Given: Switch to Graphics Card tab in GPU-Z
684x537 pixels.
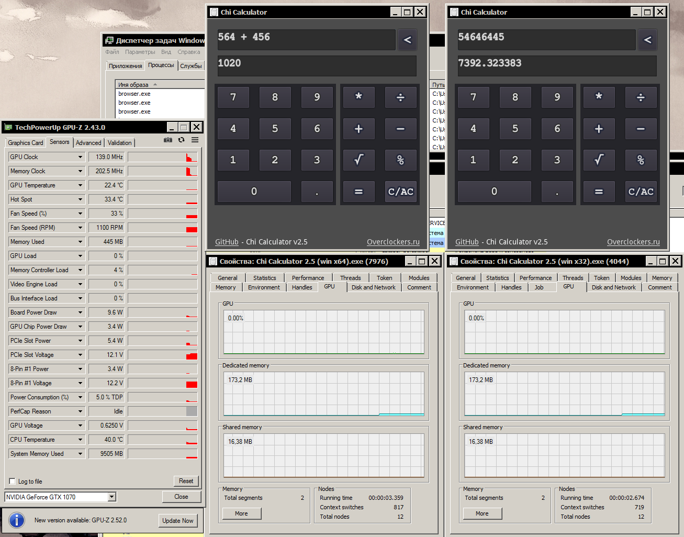Looking at the screenshot, I should coord(26,143).
